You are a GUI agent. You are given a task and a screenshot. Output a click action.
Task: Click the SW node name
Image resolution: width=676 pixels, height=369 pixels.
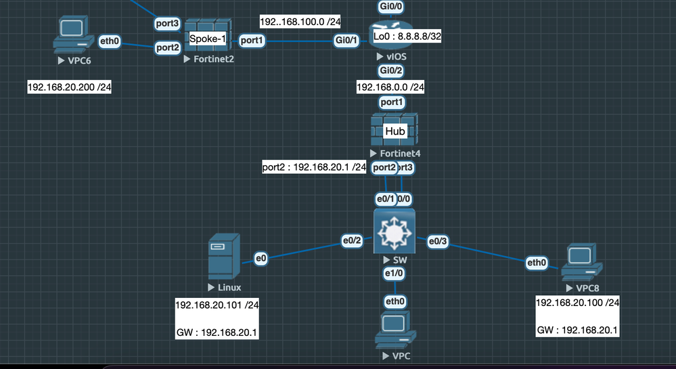(x=400, y=260)
